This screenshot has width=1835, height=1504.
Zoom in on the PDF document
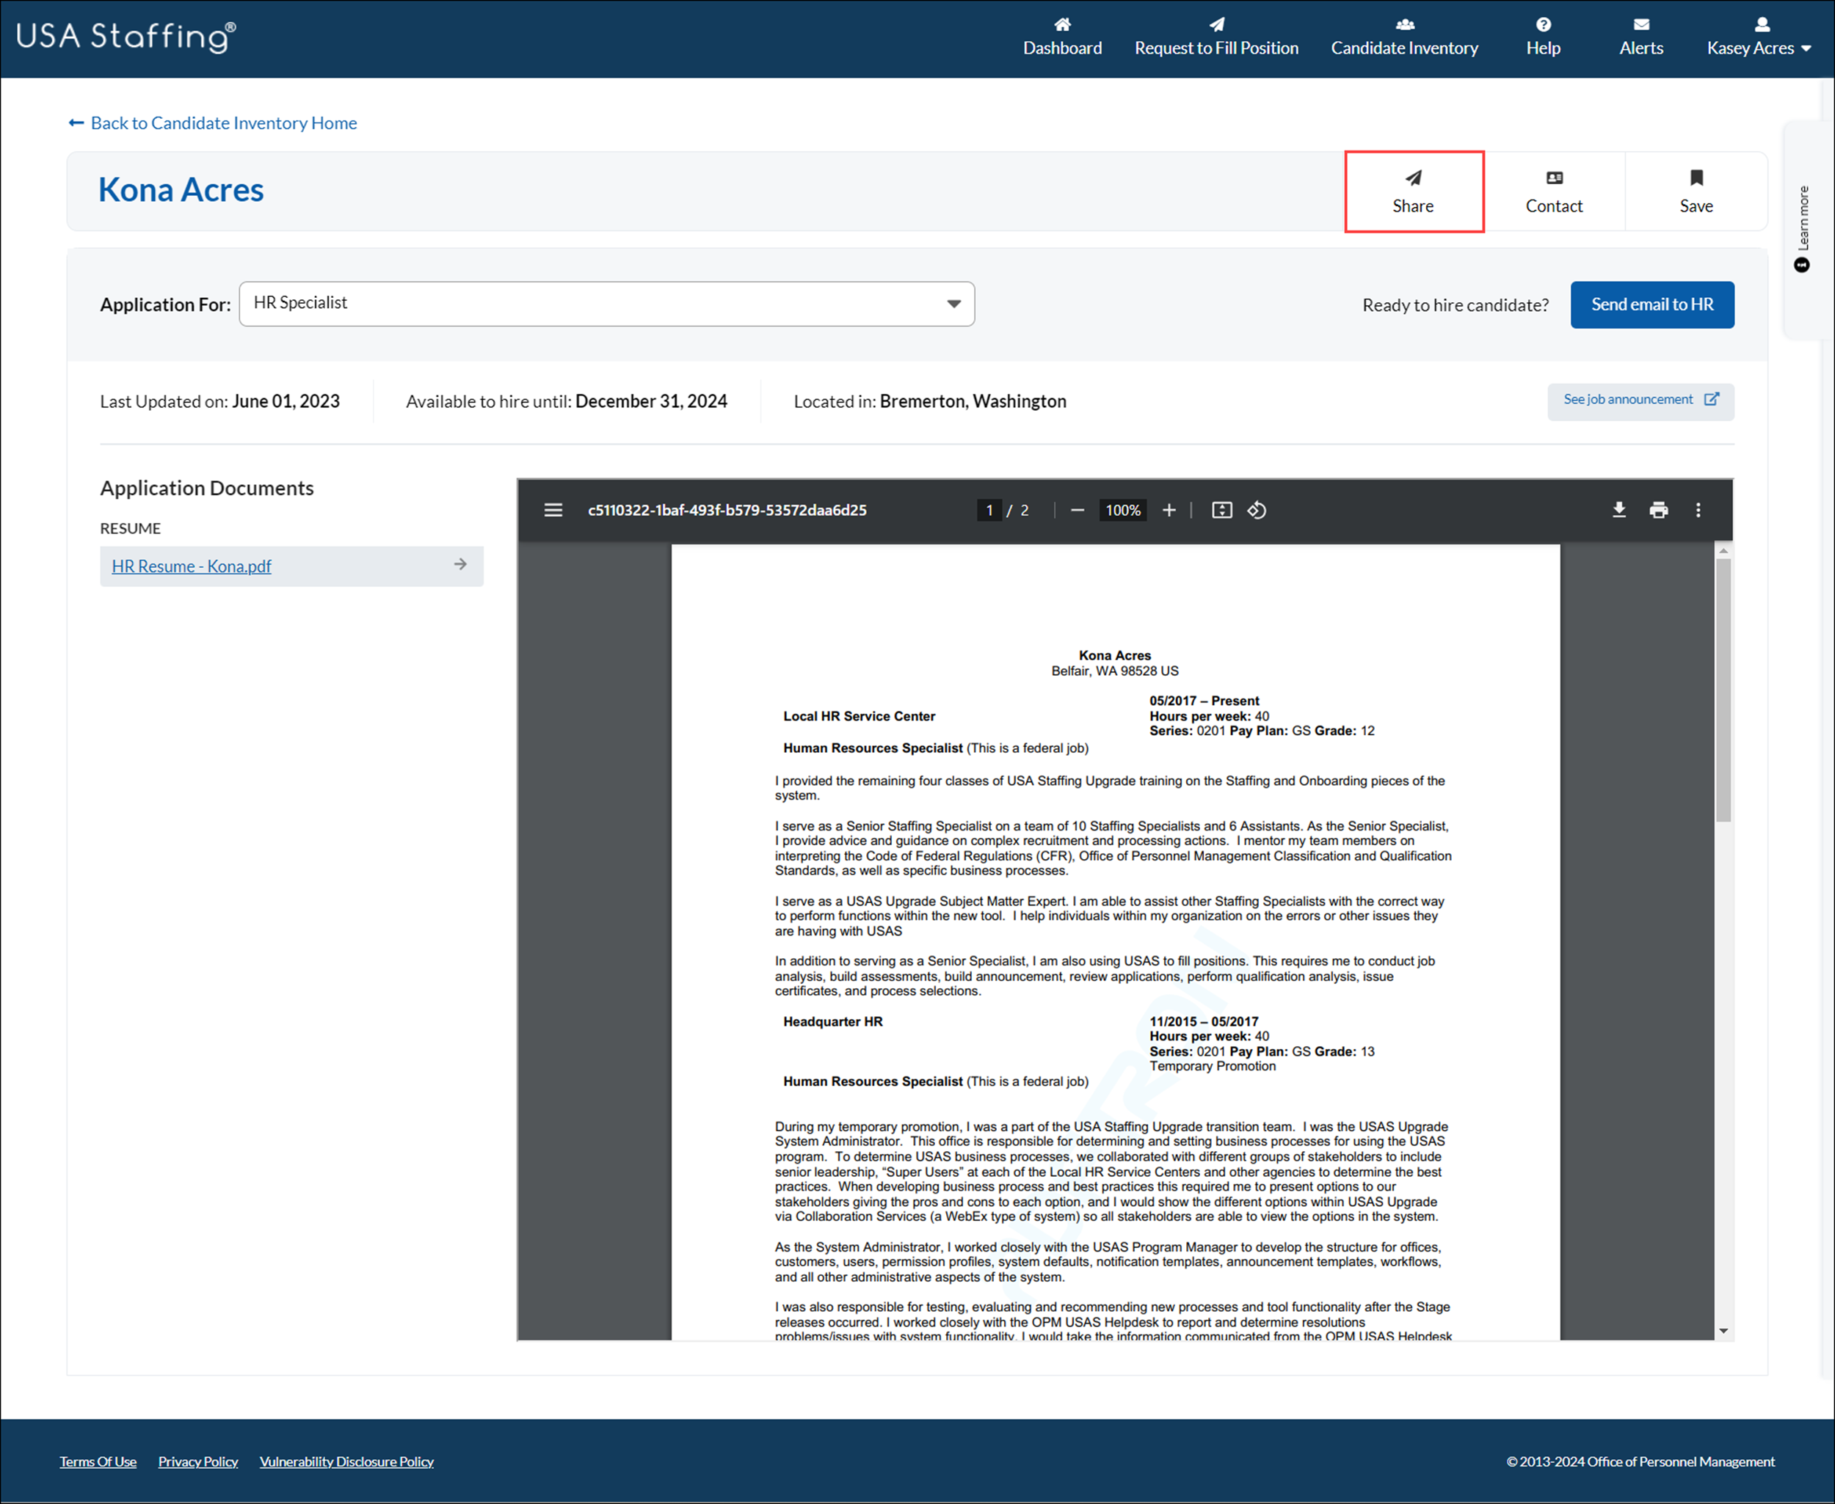(1169, 511)
